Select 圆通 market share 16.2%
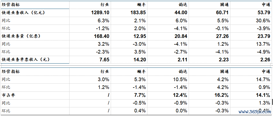 coord(221,95)
